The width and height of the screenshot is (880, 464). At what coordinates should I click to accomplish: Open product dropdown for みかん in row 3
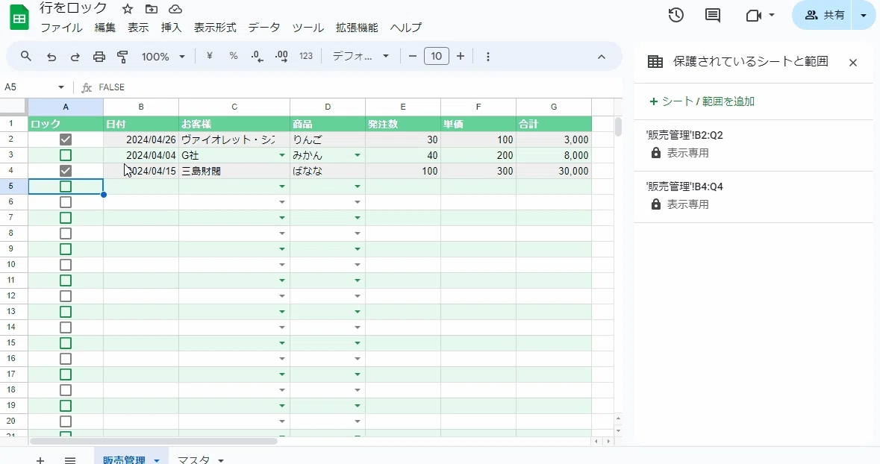pyautogui.click(x=358, y=155)
